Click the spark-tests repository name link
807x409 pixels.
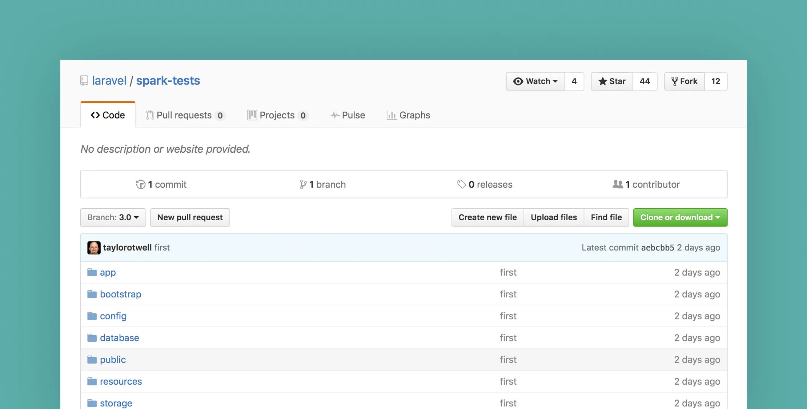167,80
